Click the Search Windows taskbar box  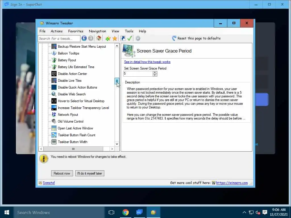(59, 212)
